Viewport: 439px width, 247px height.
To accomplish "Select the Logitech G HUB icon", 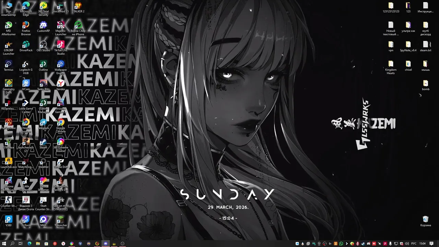I will point(26,68).
